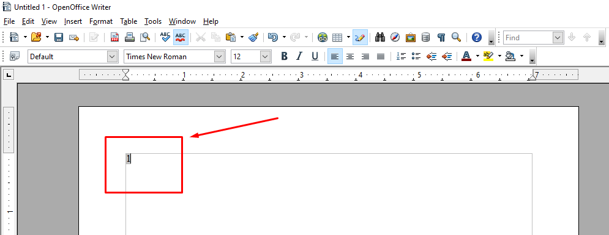
Task: Click the Increase Indent icon
Action: coord(447,57)
